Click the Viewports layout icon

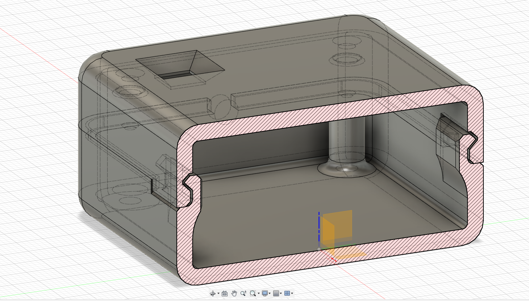pyautogui.click(x=287, y=293)
